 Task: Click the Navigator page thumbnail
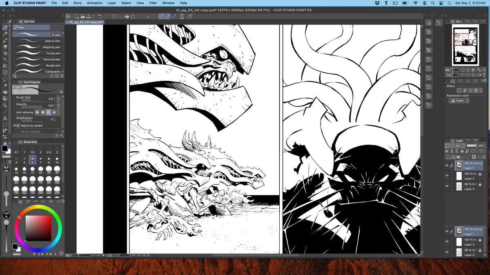click(x=465, y=45)
